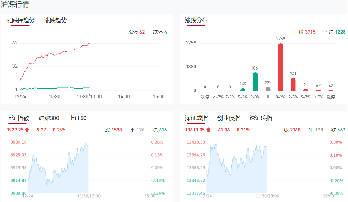Click the gray flat bar labeled 222
The image size is (348, 202).
(x=268, y=89)
